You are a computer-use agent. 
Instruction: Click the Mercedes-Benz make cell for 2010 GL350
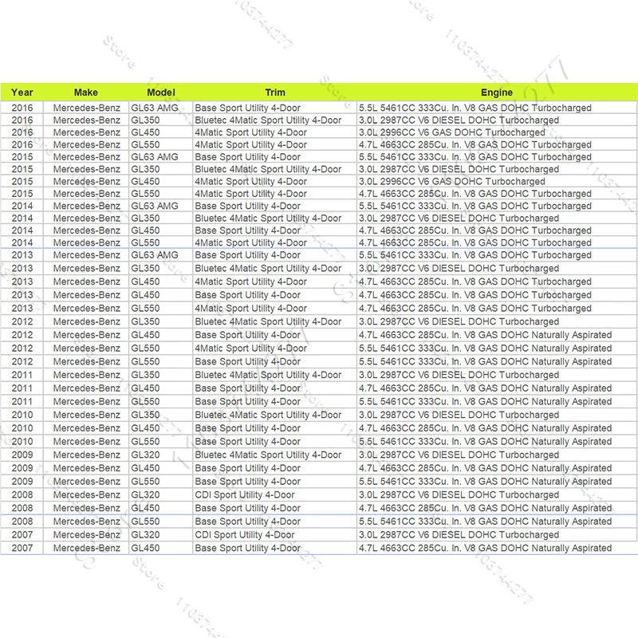pos(86,415)
